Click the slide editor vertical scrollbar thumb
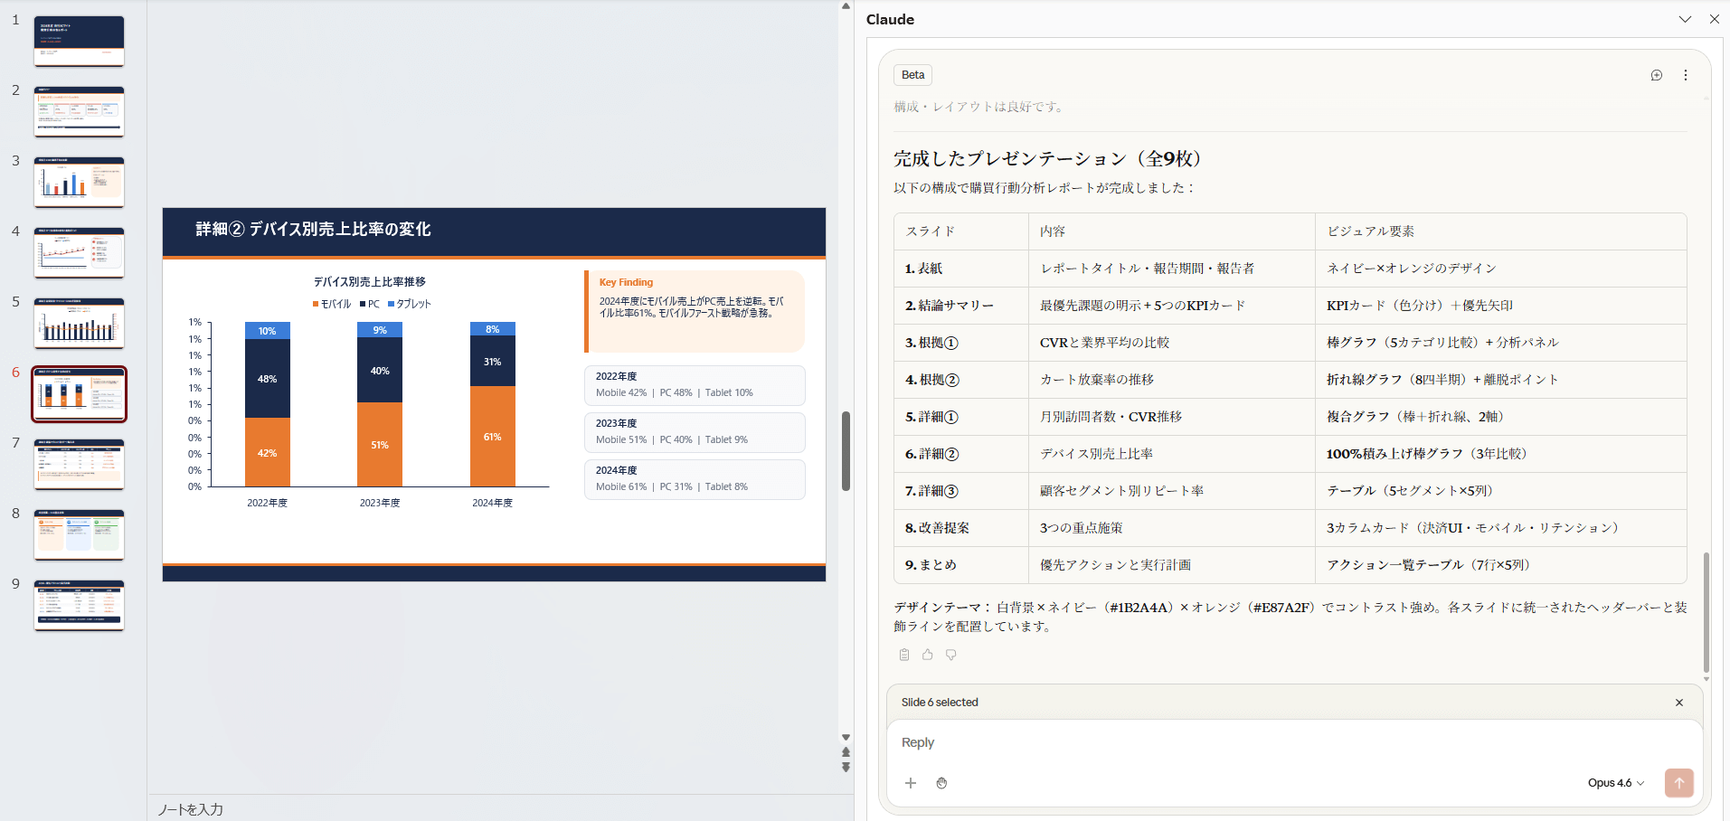 click(x=846, y=450)
